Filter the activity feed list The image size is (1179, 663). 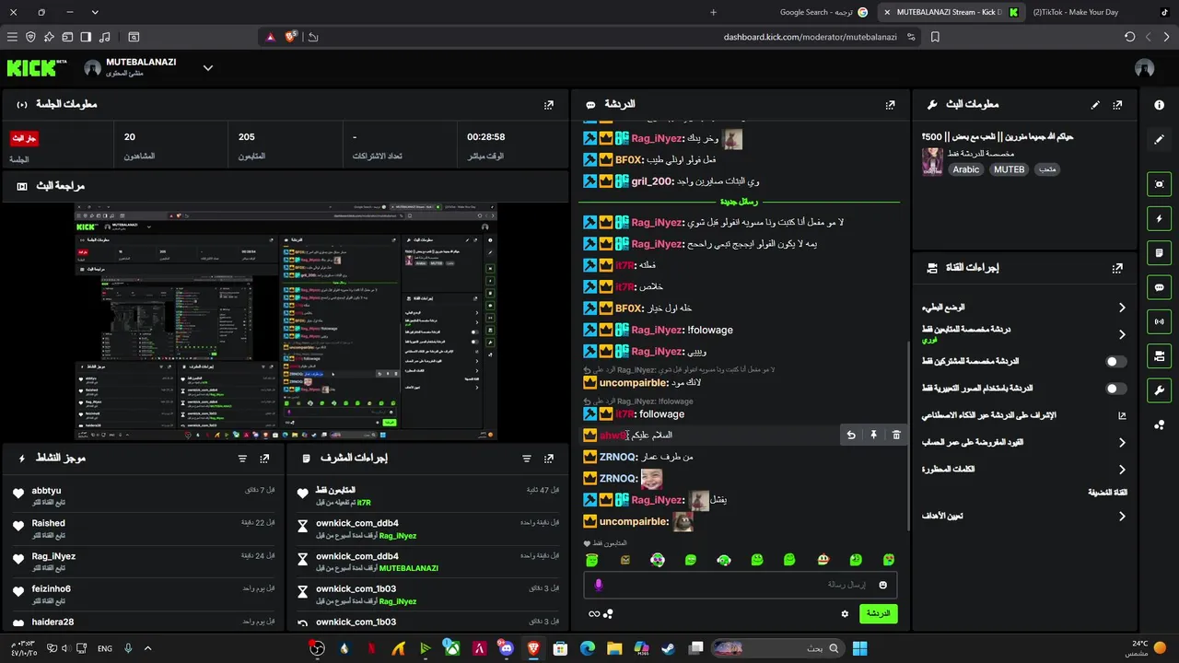coord(243,458)
